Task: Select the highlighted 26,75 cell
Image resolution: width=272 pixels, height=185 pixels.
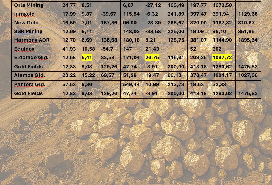Action: tap(152, 58)
